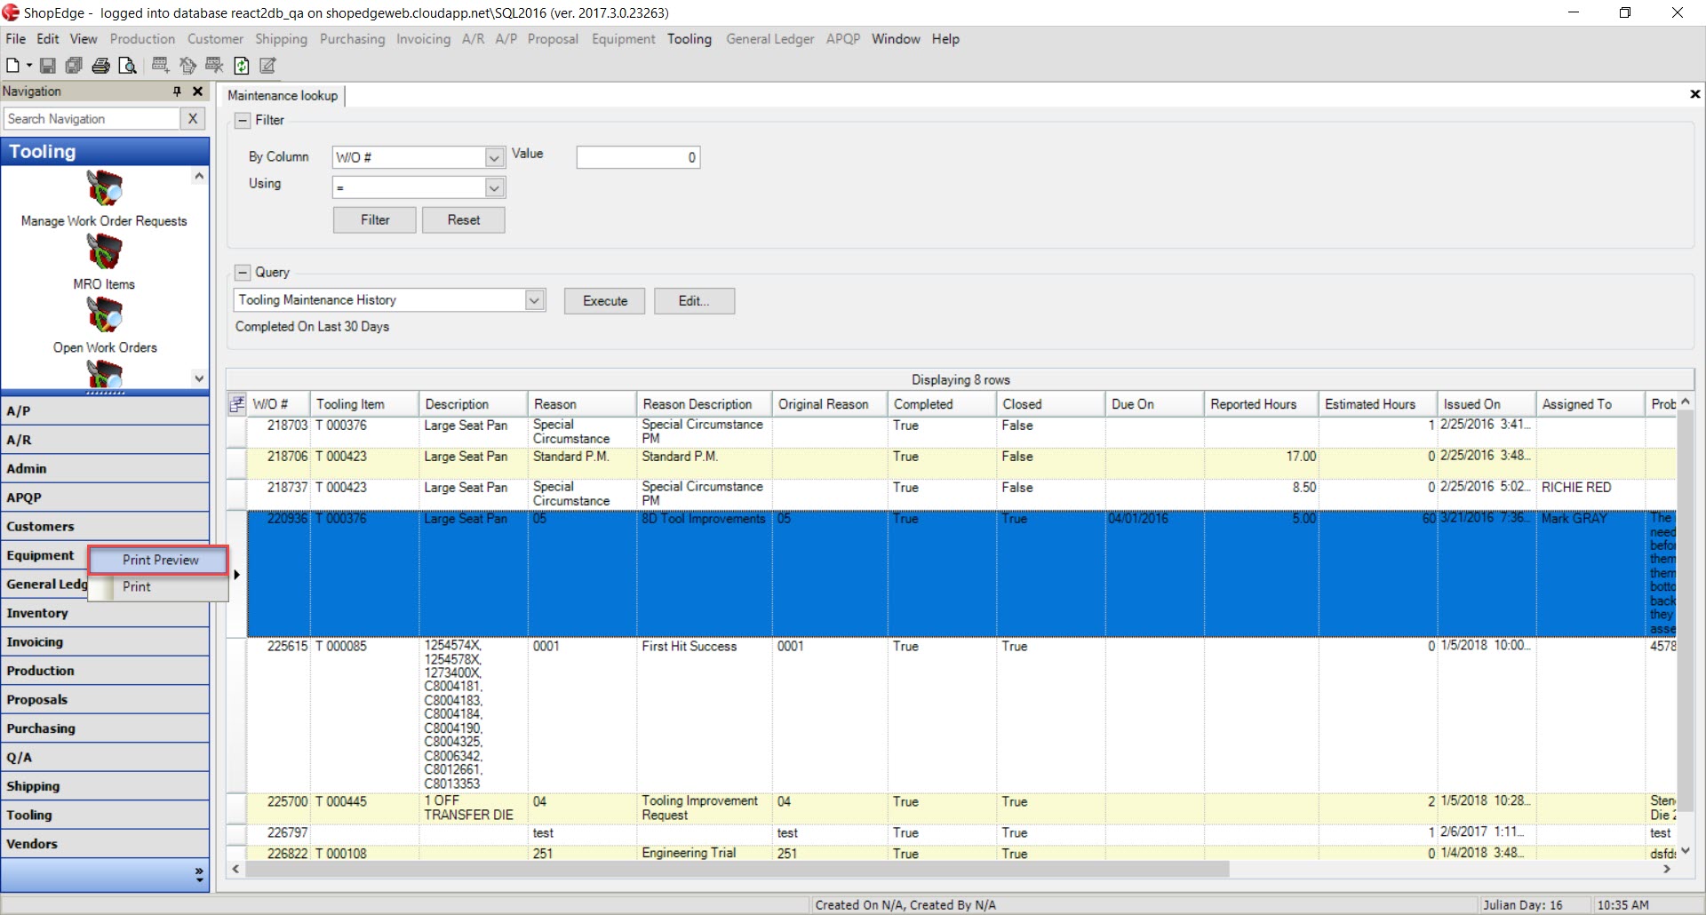
Task: Open the Q/A navigation section
Action: click(x=105, y=757)
